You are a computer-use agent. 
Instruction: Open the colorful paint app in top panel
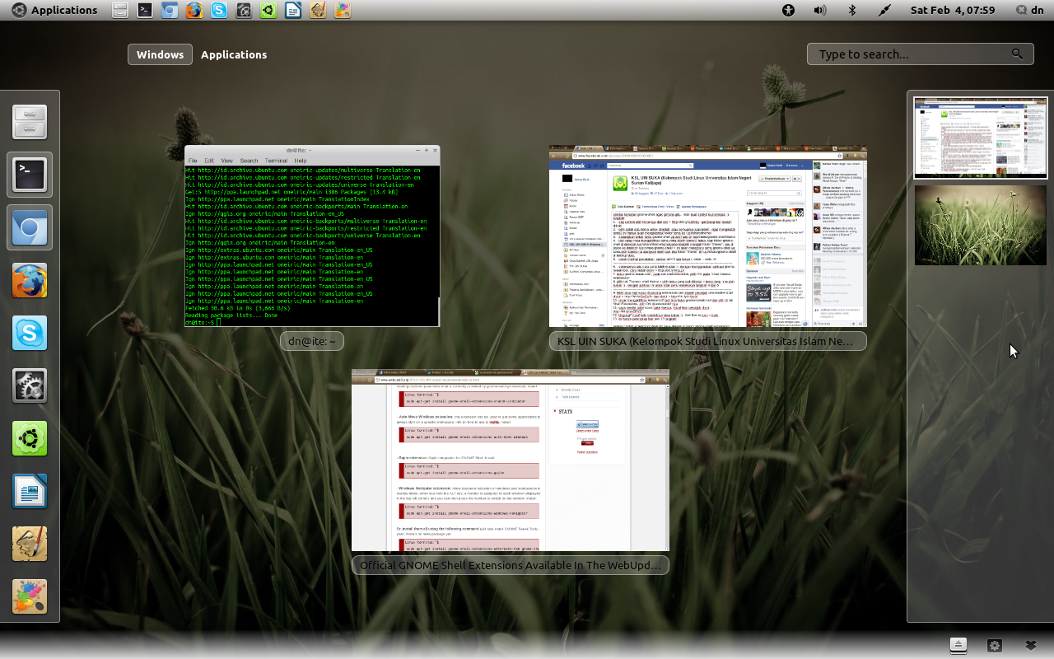(343, 11)
